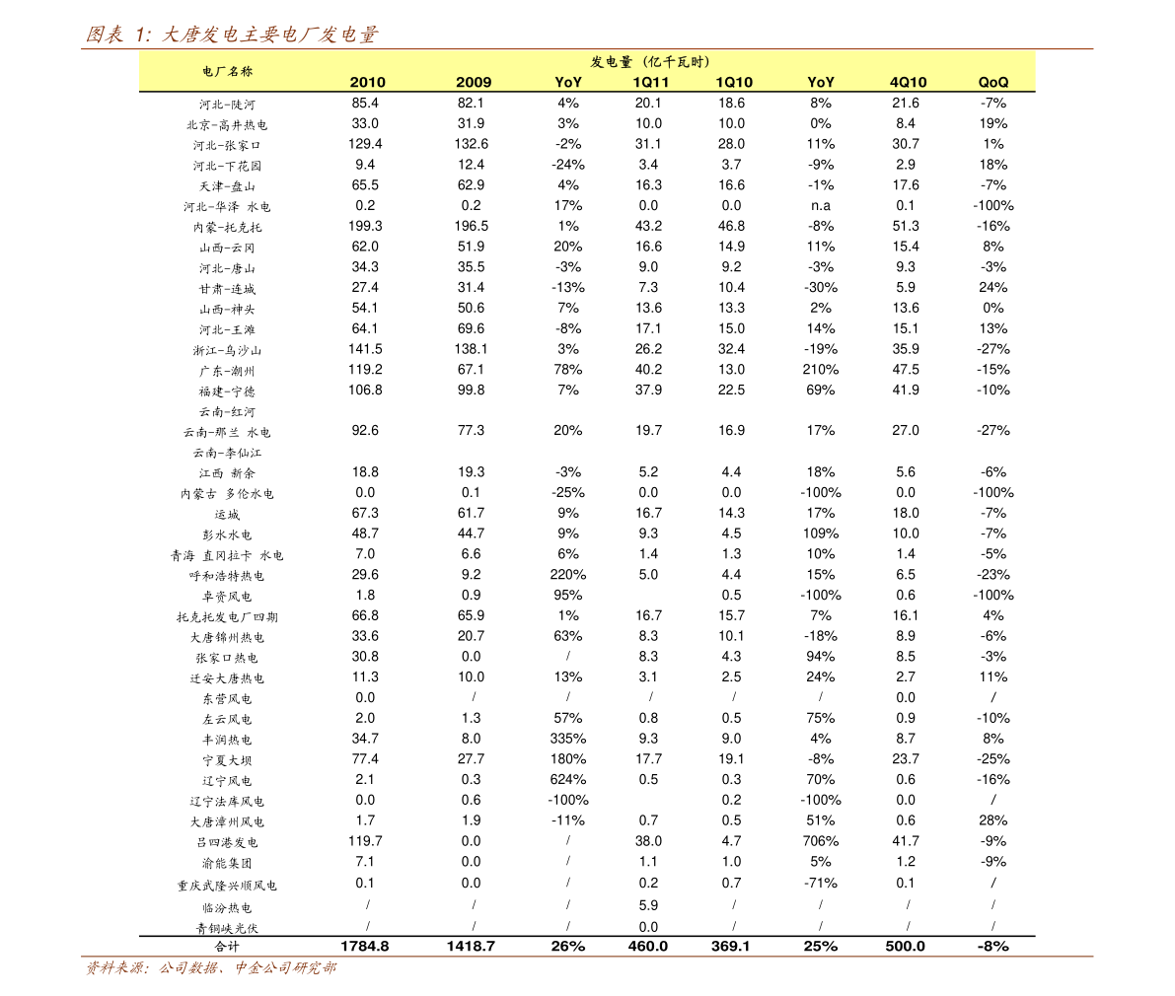Click the 合计 total row label
Image resolution: width=1175 pixels, height=996 pixels.
coord(227,947)
